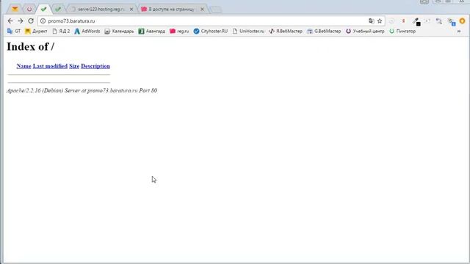470x264 pixels.
Task: Open the Cityhoster.RU bookmark
Action: click(x=211, y=31)
